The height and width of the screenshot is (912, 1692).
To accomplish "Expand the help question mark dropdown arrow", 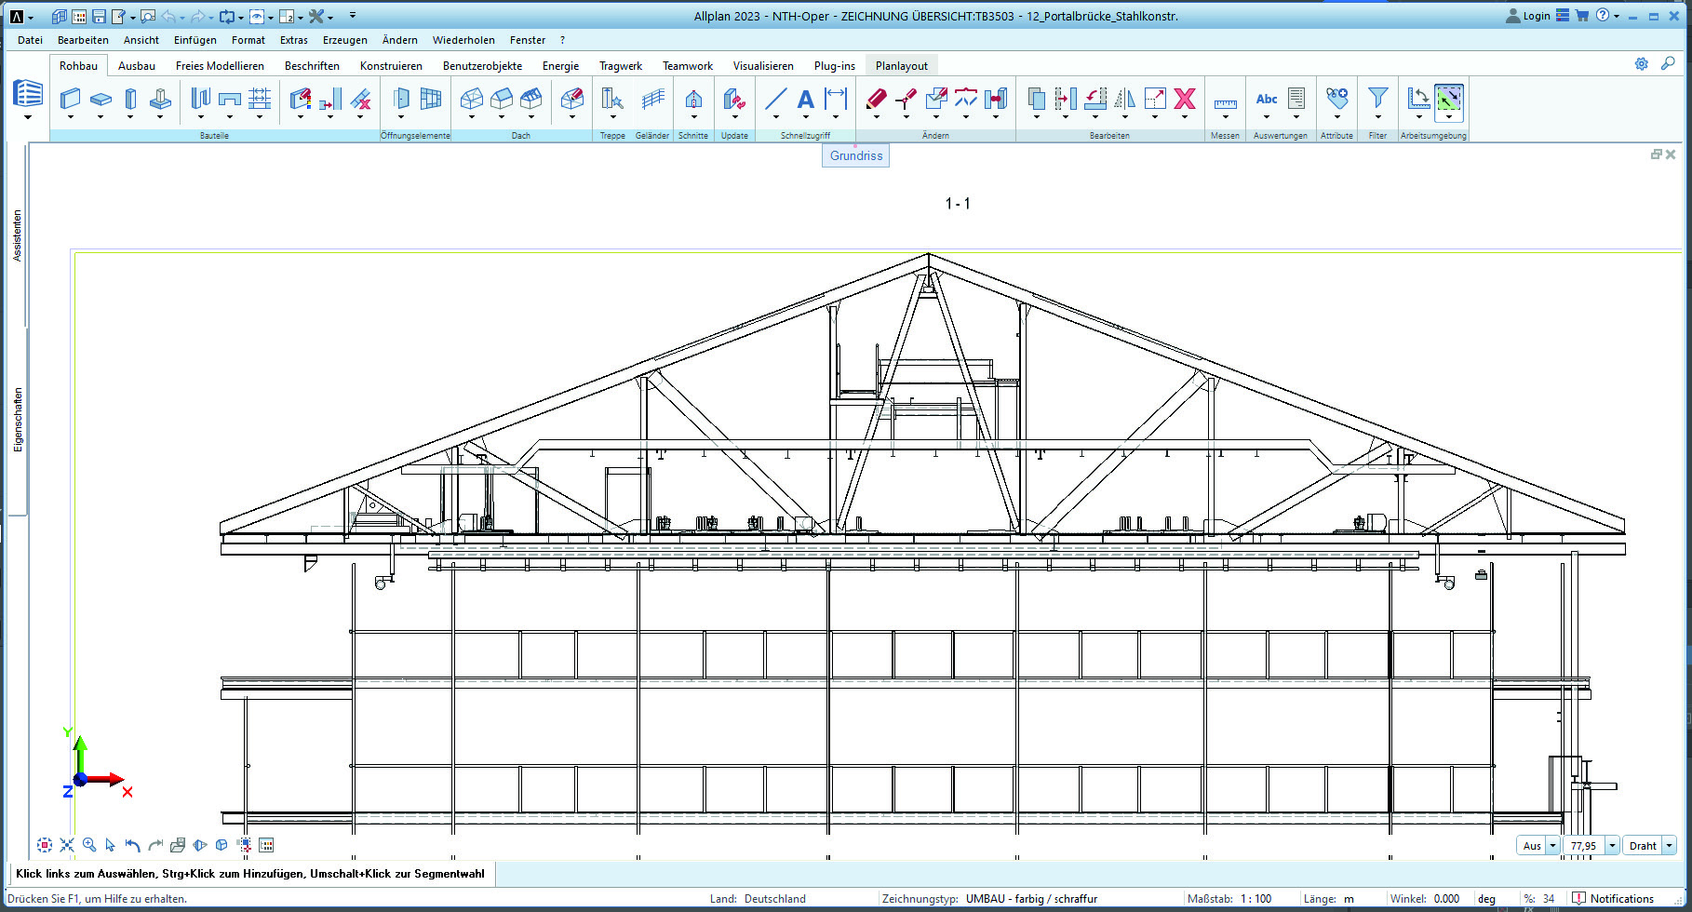I will pos(1617,16).
